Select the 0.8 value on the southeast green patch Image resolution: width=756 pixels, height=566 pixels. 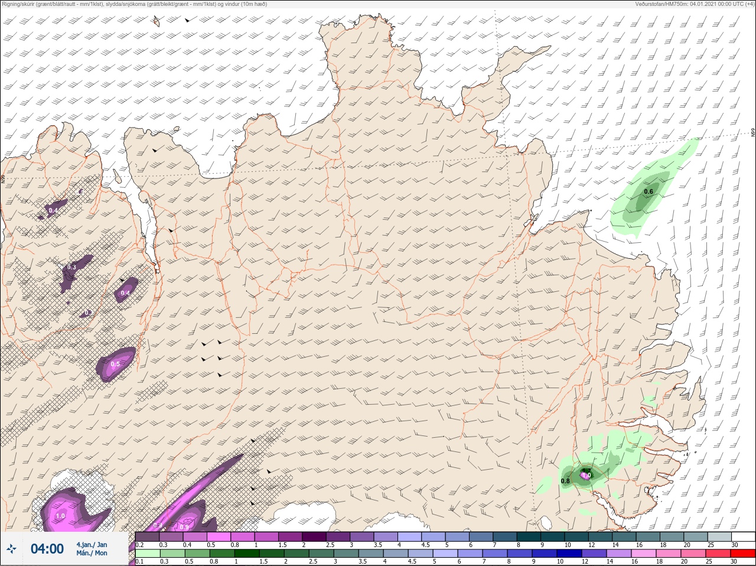pos(565,481)
